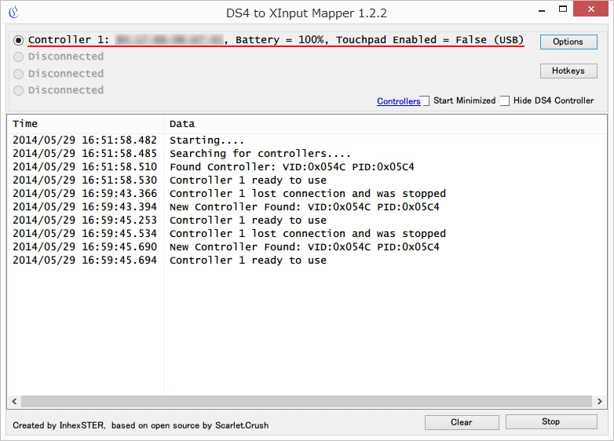This screenshot has height=441, width=614.
Task: Click the DS4 to XInput Mapper app icon
Action: coord(13,13)
